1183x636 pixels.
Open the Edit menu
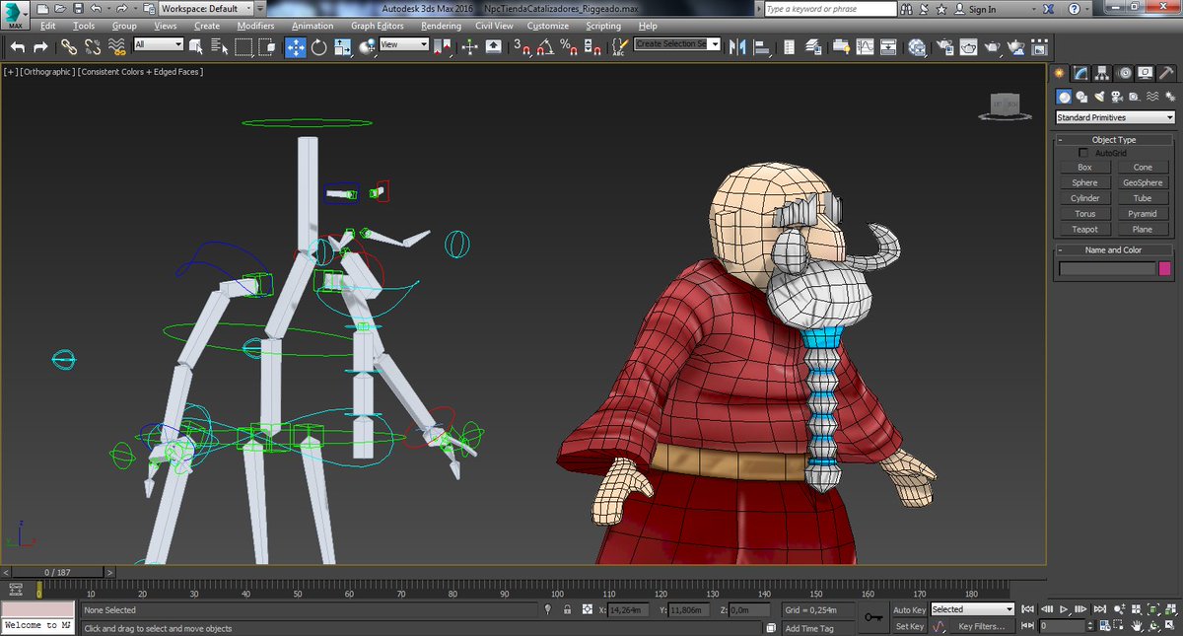pos(48,26)
